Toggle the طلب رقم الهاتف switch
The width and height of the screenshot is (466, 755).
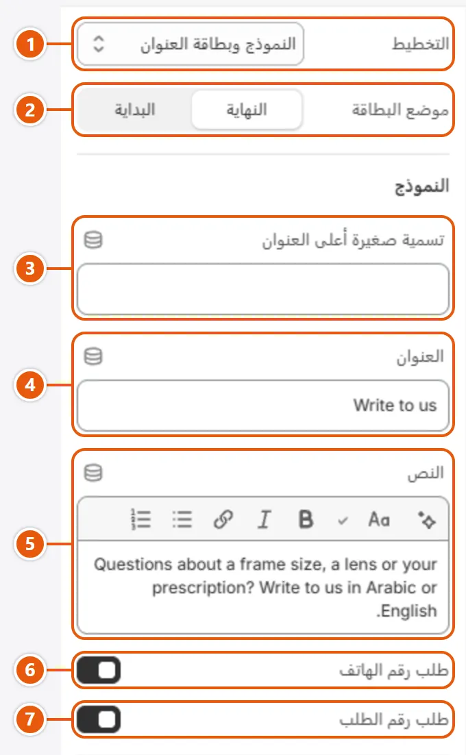click(x=99, y=670)
